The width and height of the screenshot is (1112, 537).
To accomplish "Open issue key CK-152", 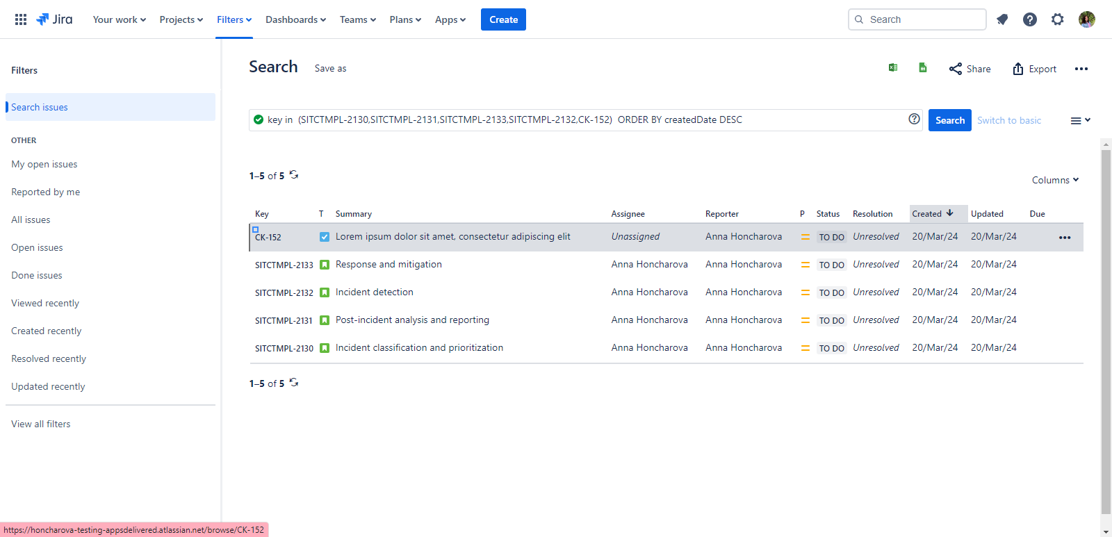I will [x=268, y=238].
